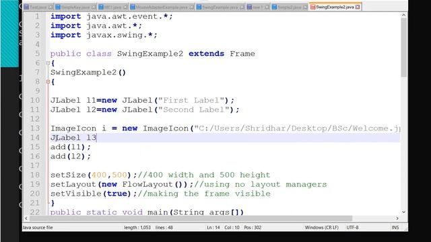Close the SimpleKey.java tab

tap(94, 7)
